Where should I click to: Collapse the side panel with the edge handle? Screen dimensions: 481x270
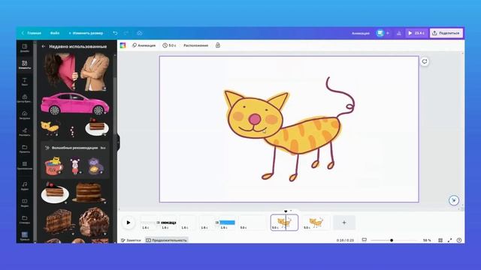pos(119,142)
